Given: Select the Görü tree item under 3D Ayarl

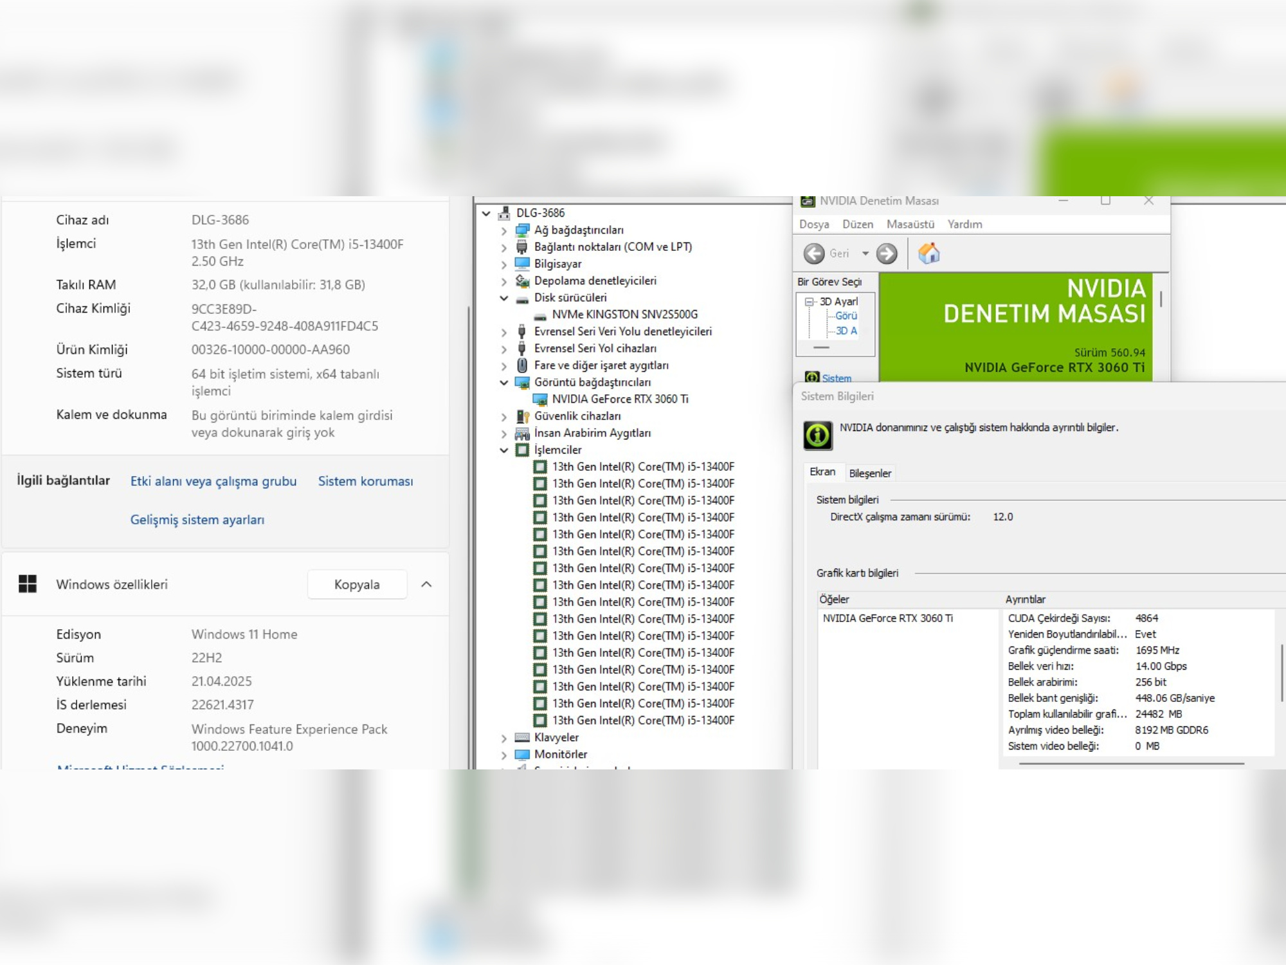Looking at the screenshot, I should coord(846,316).
